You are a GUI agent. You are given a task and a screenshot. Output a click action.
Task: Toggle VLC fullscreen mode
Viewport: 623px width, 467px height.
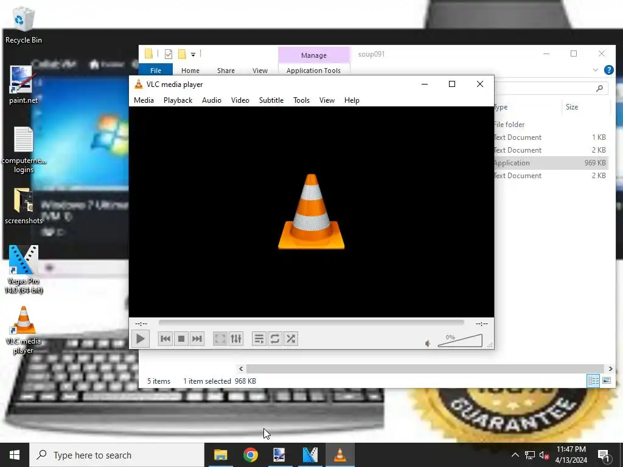(220, 339)
